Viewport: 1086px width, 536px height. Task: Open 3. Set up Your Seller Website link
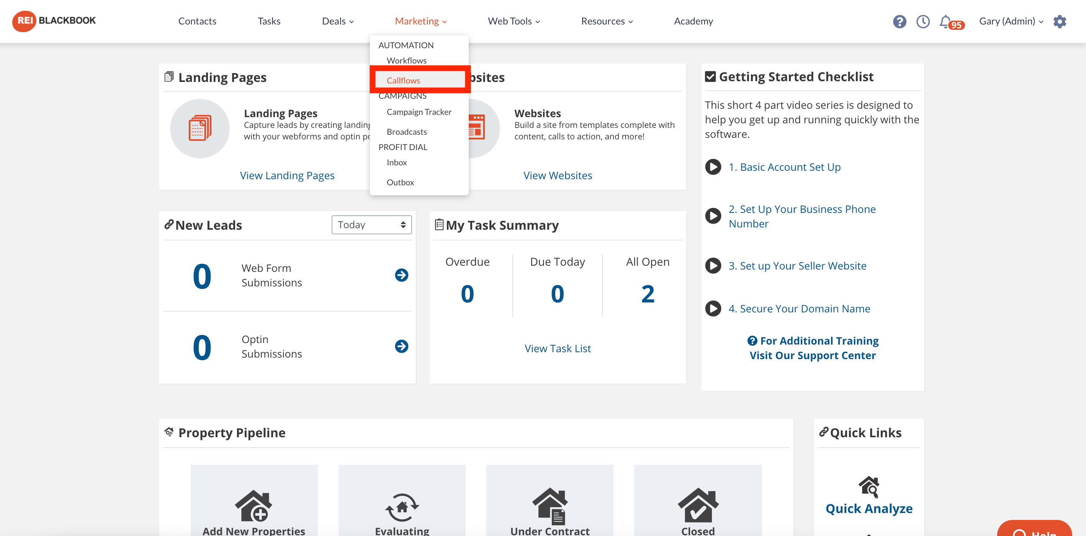(x=797, y=265)
